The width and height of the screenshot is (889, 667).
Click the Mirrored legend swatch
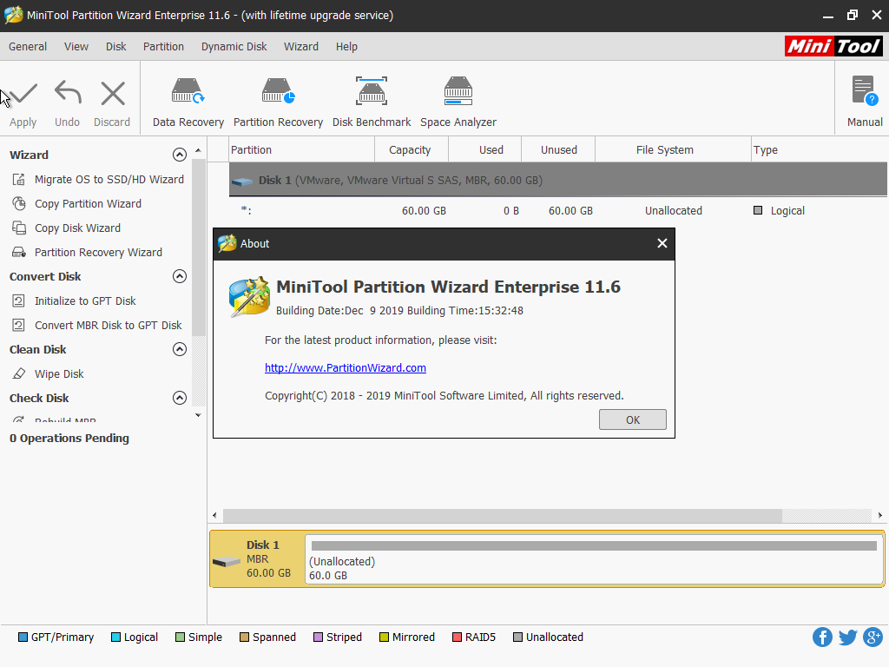coord(384,637)
